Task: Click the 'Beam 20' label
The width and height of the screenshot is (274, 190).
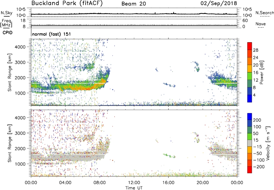Action: click(134, 4)
